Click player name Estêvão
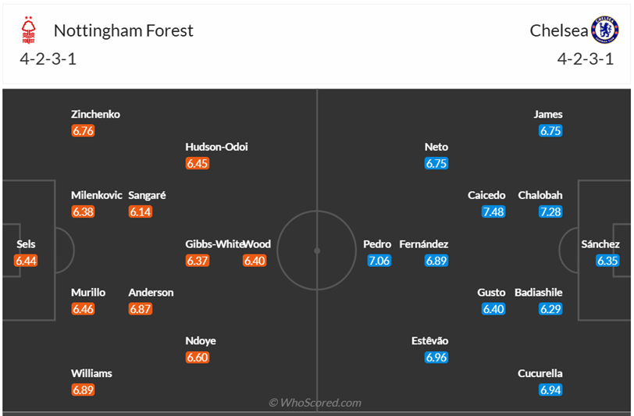Image resolution: width=634 pixels, height=416 pixels. coord(430,340)
